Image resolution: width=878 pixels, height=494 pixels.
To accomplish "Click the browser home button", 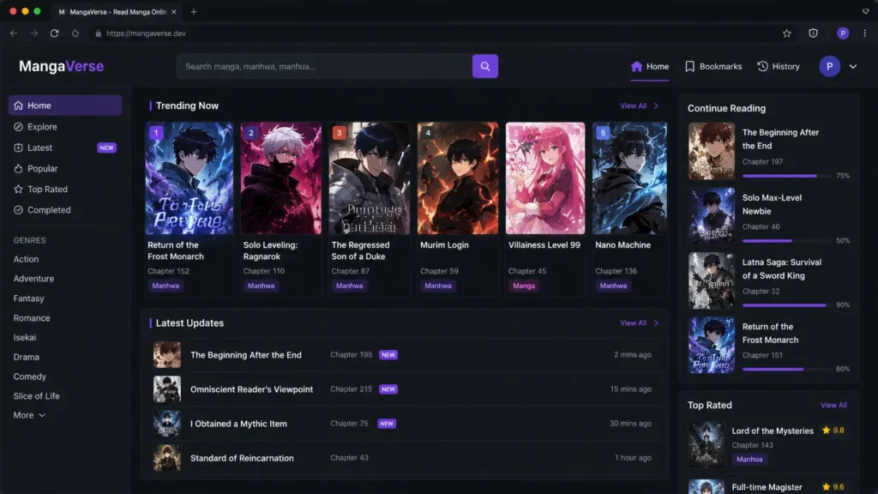I will [75, 33].
